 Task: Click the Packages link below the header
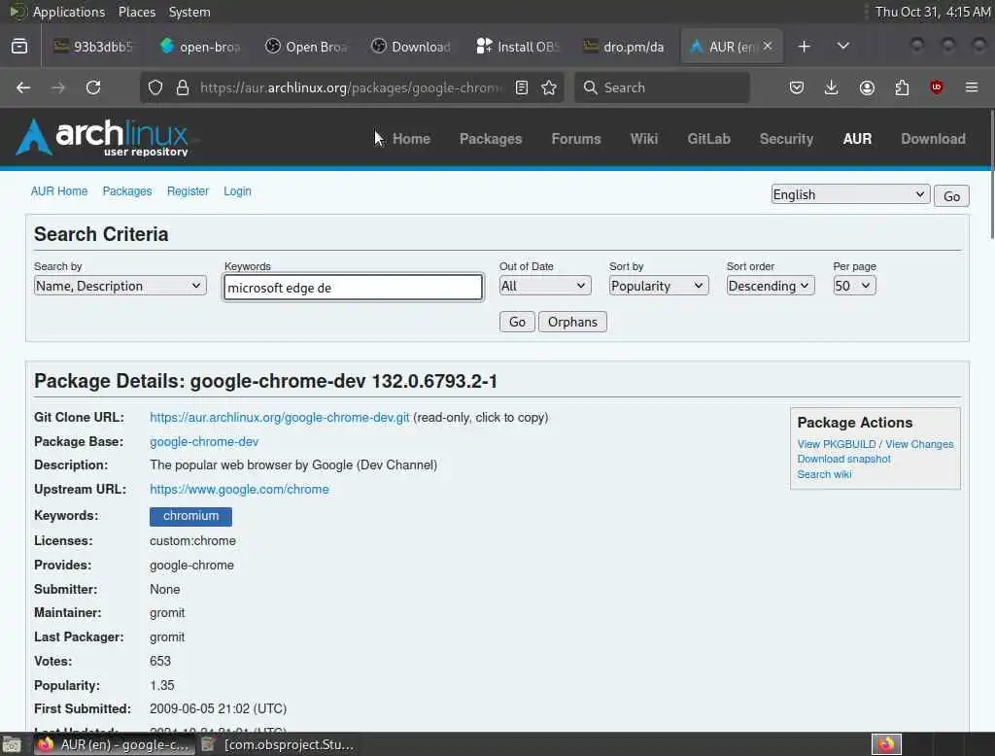pos(127,191)
